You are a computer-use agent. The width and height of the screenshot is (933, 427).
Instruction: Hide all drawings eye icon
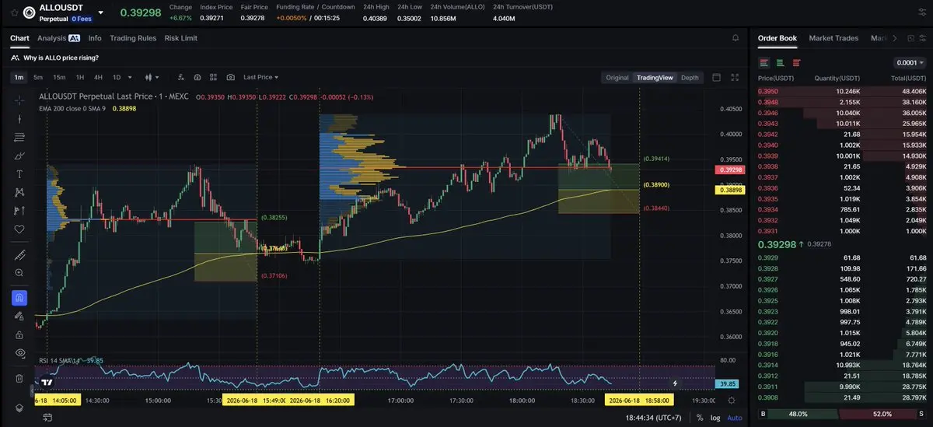coord(19,352)
